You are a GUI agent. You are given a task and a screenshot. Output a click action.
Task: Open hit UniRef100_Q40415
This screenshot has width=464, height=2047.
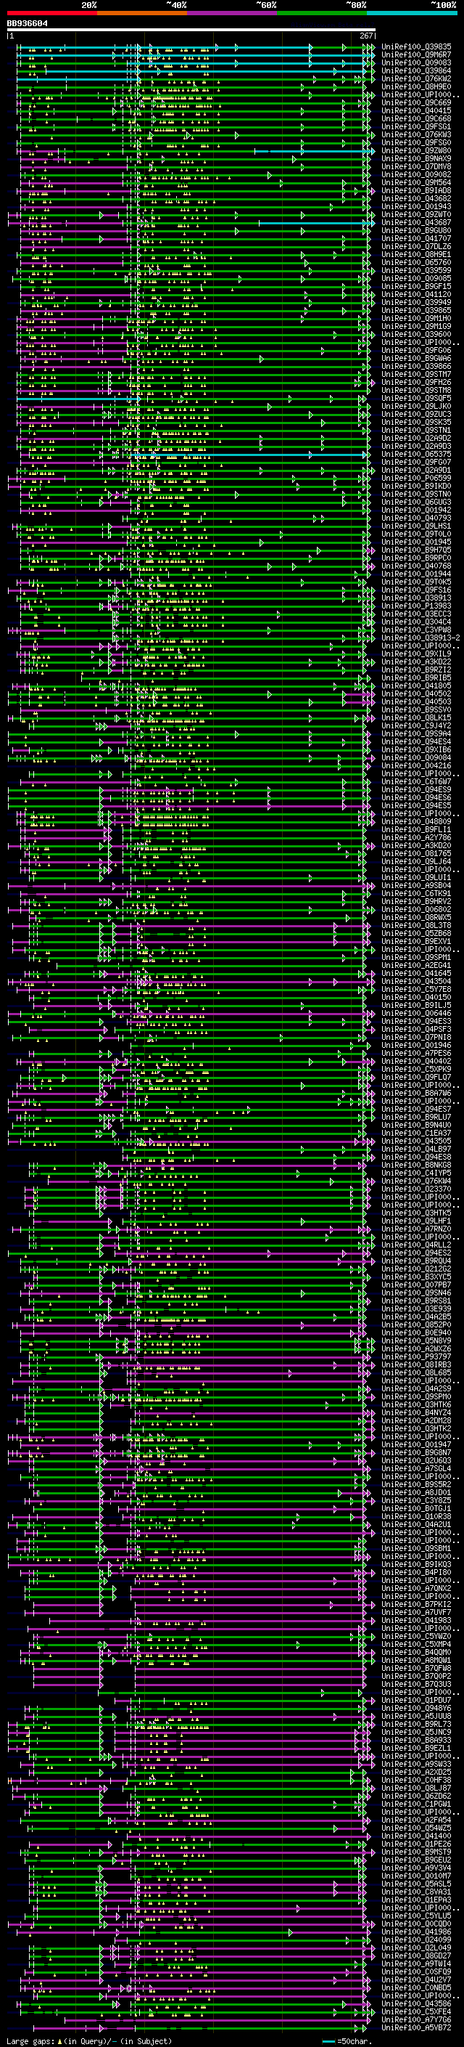point(416,110)
